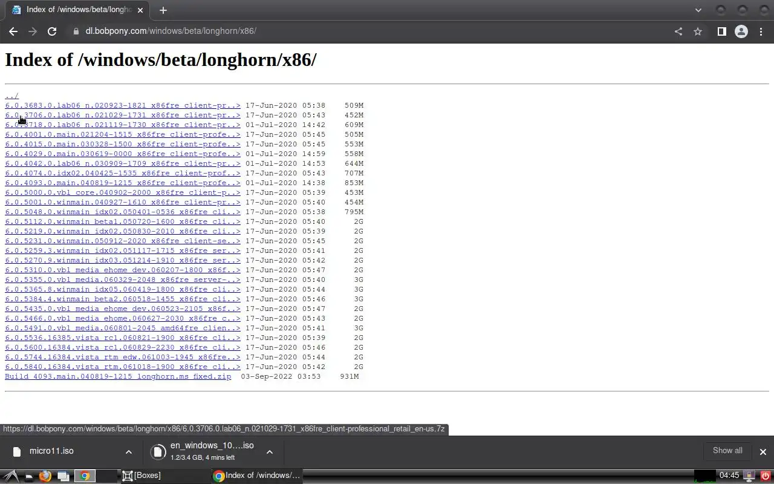Open 6.0.5600.16384.vista_rc1.060829-2230 link

[x=123, y=347]
